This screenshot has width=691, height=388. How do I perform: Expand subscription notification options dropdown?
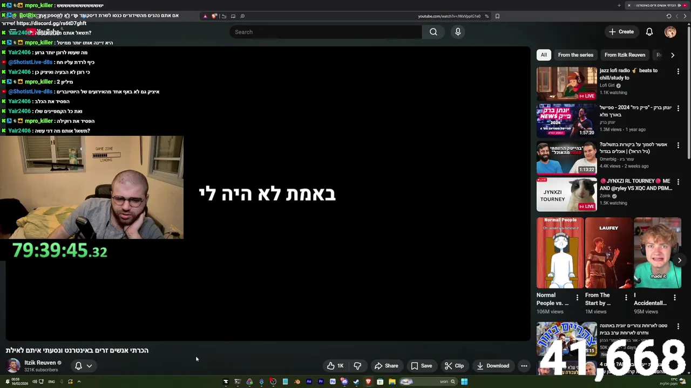[89, 366]
